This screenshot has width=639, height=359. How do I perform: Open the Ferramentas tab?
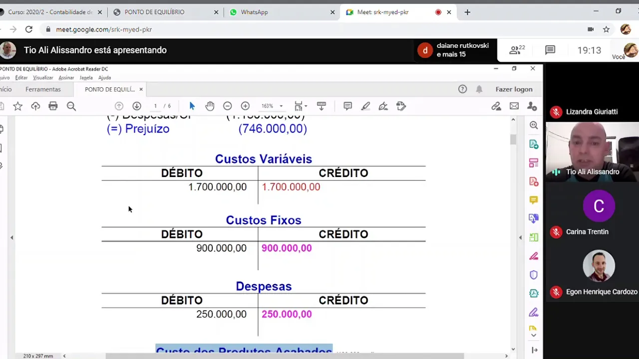click(43, 89)
